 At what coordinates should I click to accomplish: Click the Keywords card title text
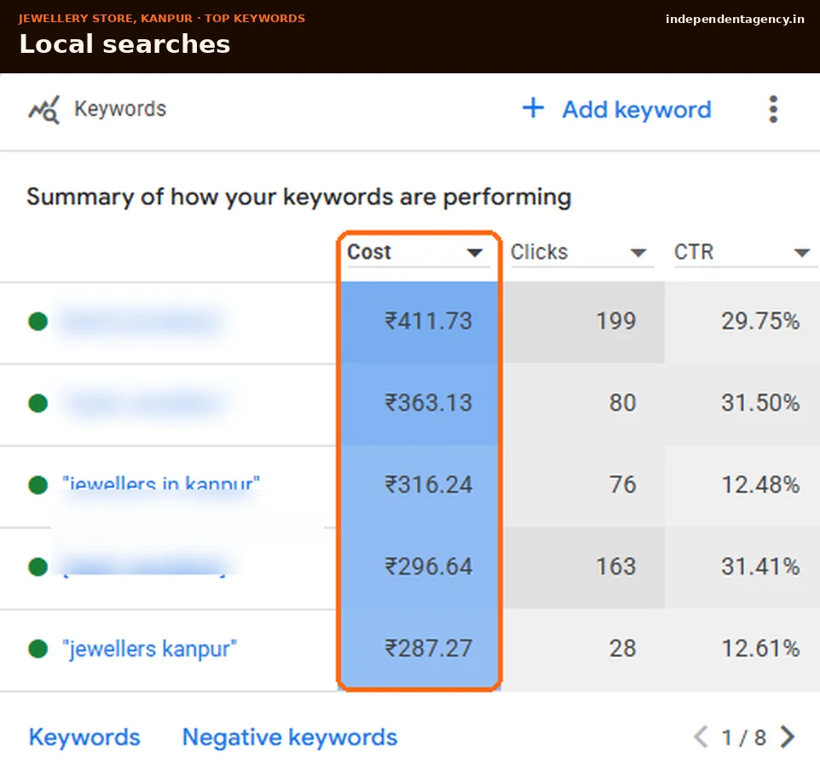point(119,109)
